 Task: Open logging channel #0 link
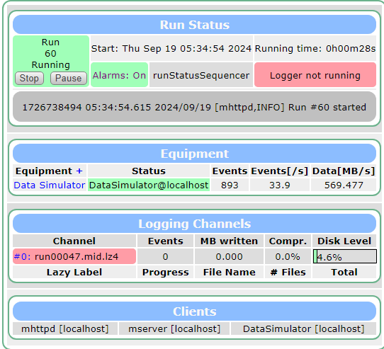point(22,256)
